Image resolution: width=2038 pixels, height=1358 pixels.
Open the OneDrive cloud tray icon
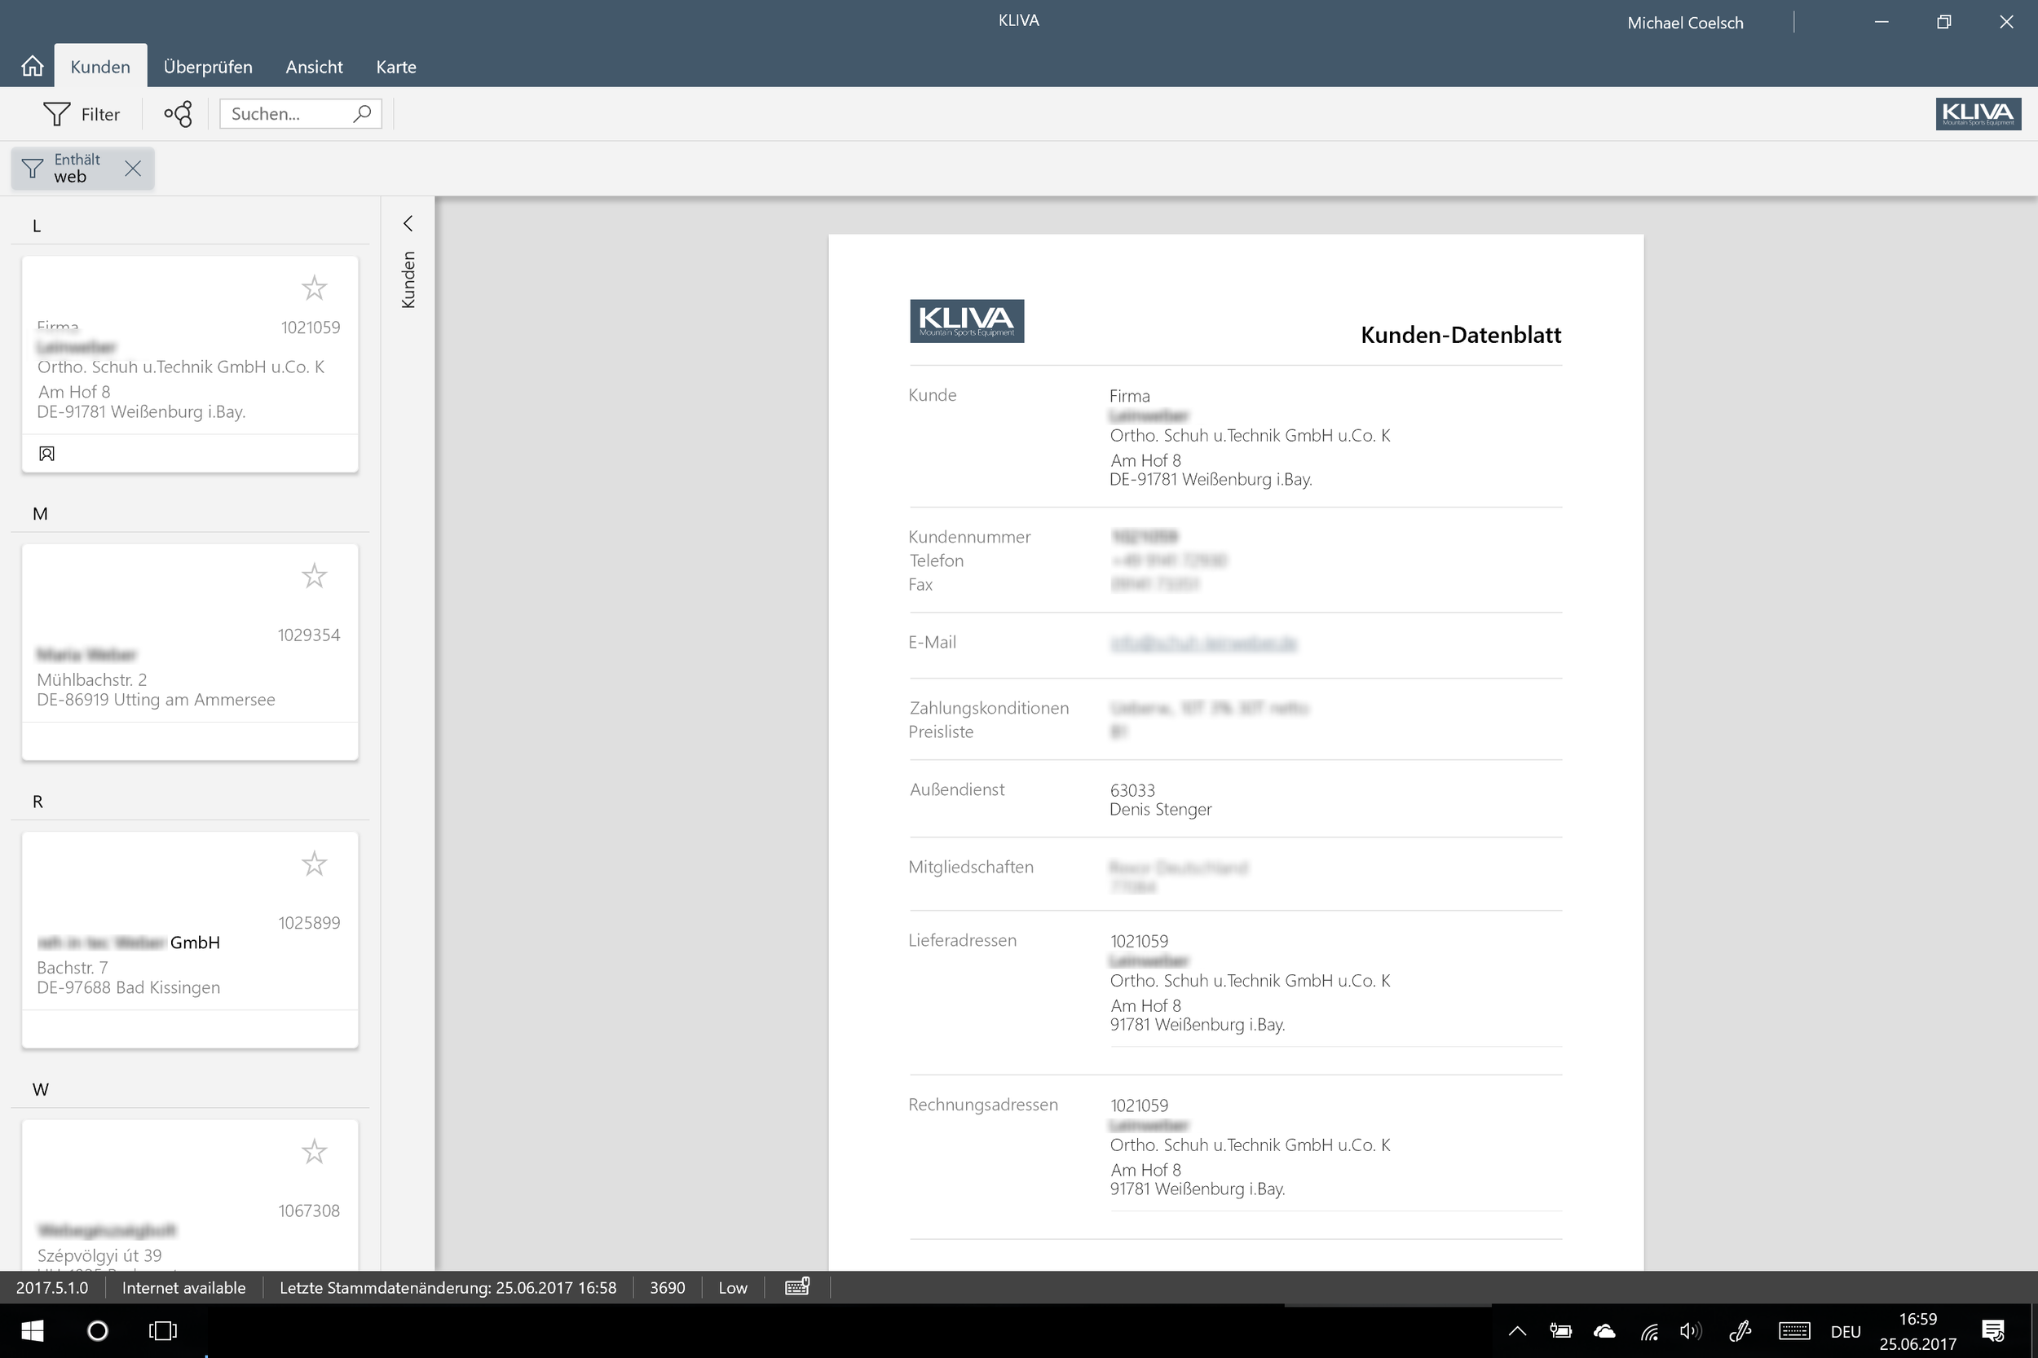1603,1331
